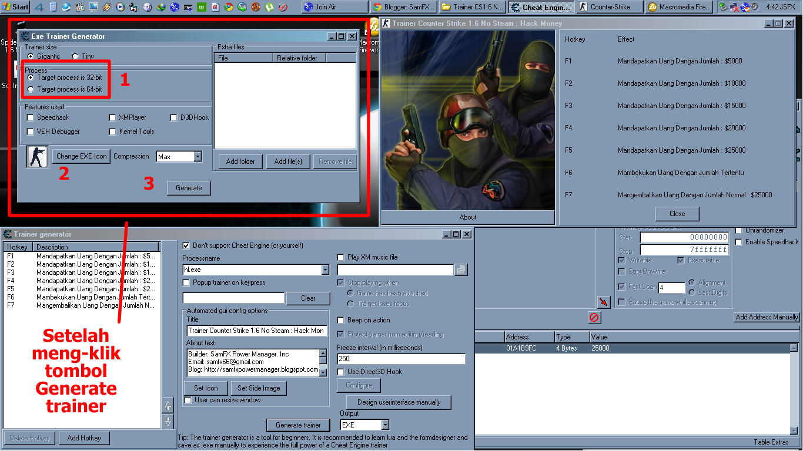Click the red no-entry clear list icon
This screenshot has height=451, width=803.
point(594,318)
